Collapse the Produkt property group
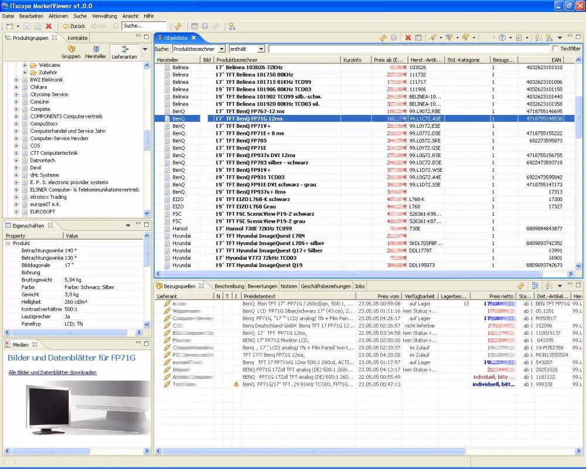Image resolution: width=586 pixels, height=469 pixels. pyautogui.click(x=8, y=243)
